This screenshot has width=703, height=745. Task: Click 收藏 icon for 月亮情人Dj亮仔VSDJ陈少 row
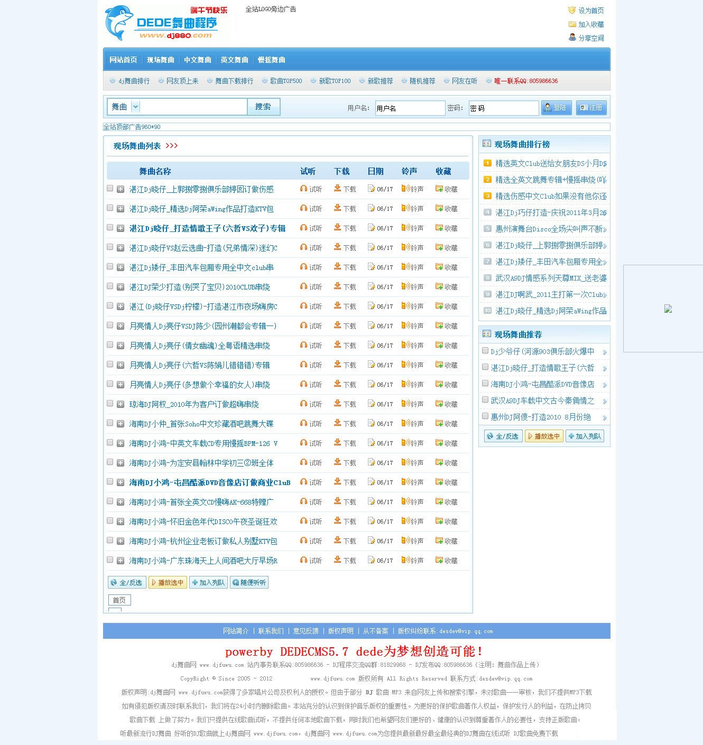click(439, 325)
